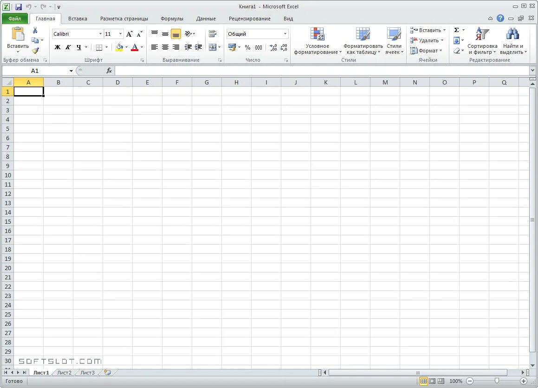This screenshot has height=388, width=538.
Task: Open the Файл tab
Action: tap(15, 19)
